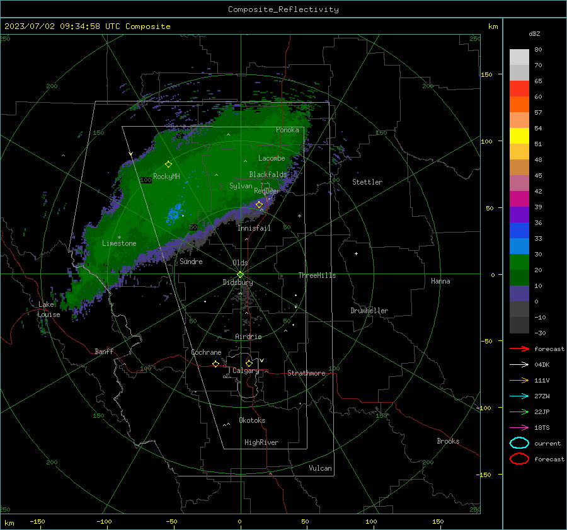567x530 pixels.
Task: Click the light blue 33–30 dBZ band
Action: click(519, 246)
